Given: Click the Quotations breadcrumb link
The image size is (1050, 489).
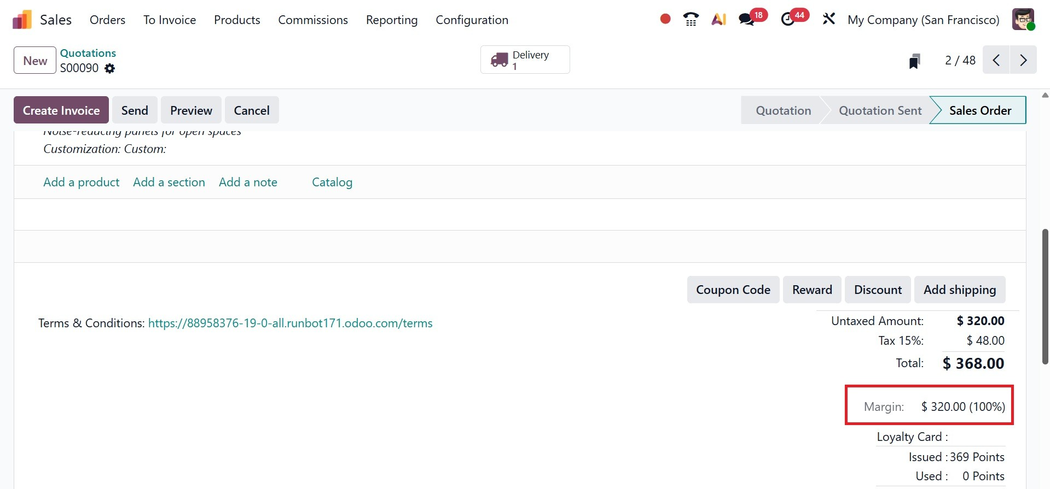Looking at the screenshot, I should click(x=88, y=53).
